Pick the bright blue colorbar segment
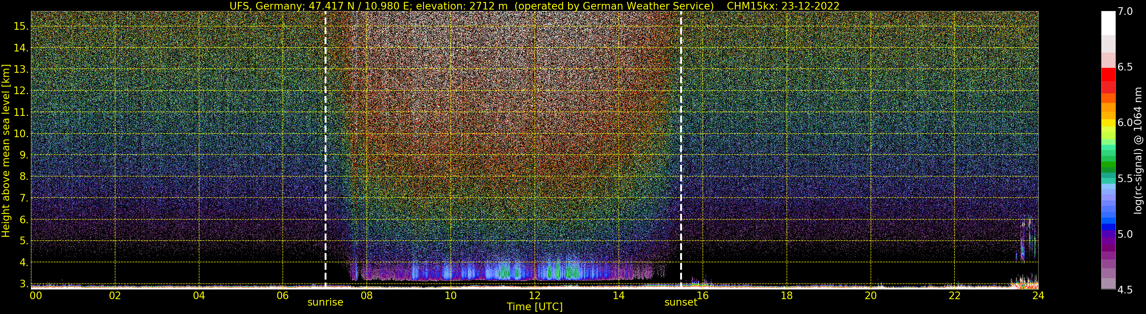This screenshot has width=1146, height=314. tap(1108, 221)
